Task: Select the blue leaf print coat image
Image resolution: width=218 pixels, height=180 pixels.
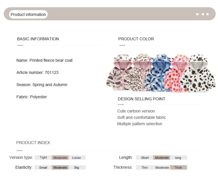Action: [x=158, y=73]
